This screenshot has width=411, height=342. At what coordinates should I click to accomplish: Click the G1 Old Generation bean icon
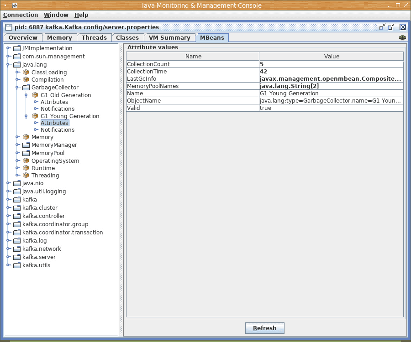tap(35, 95)
